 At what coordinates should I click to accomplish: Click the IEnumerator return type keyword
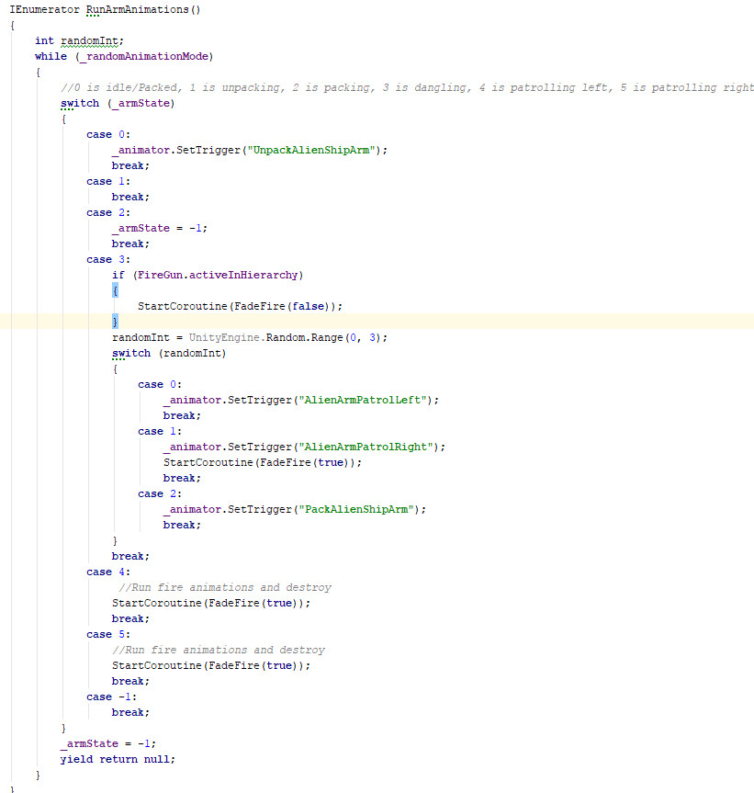(44, 9)
